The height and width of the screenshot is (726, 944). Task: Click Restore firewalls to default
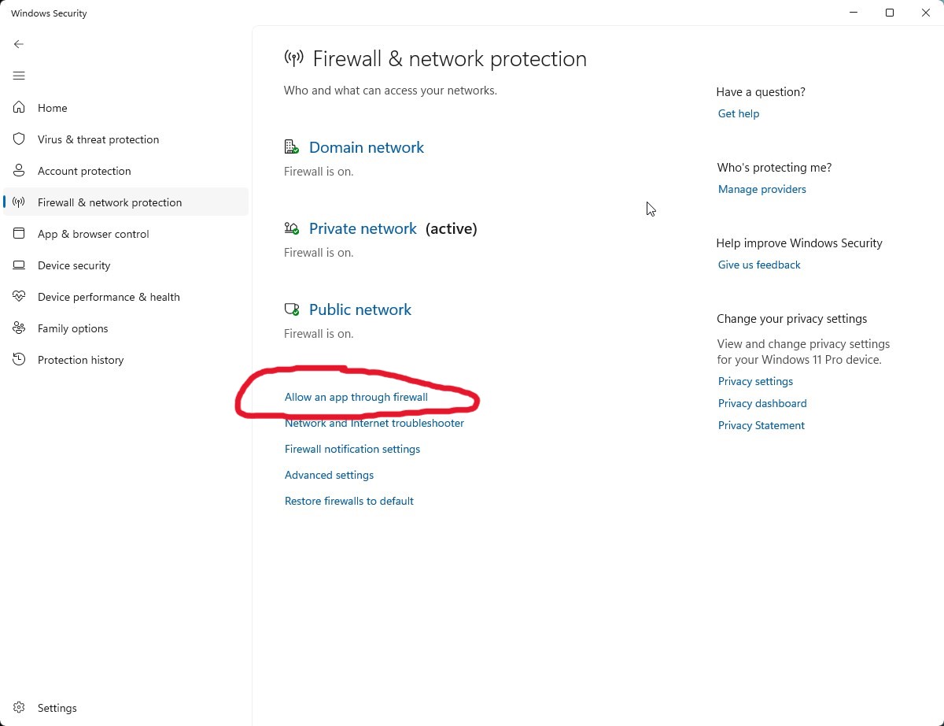tap(348, 501)
